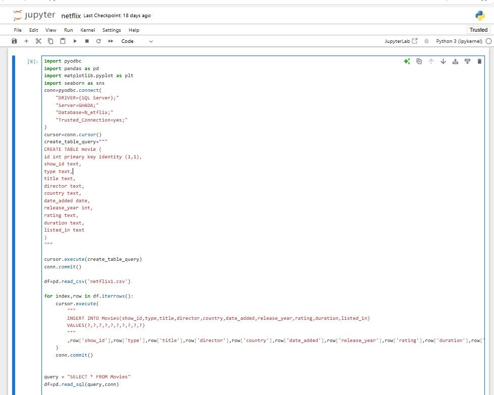Click the show_id text column definition line

[x=63, y=164]
